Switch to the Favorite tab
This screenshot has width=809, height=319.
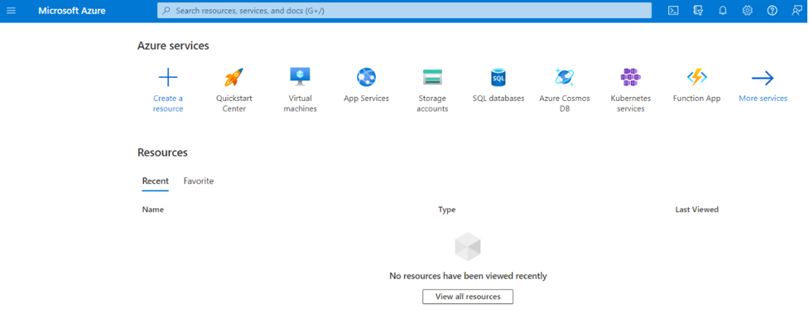coord(199,181)
